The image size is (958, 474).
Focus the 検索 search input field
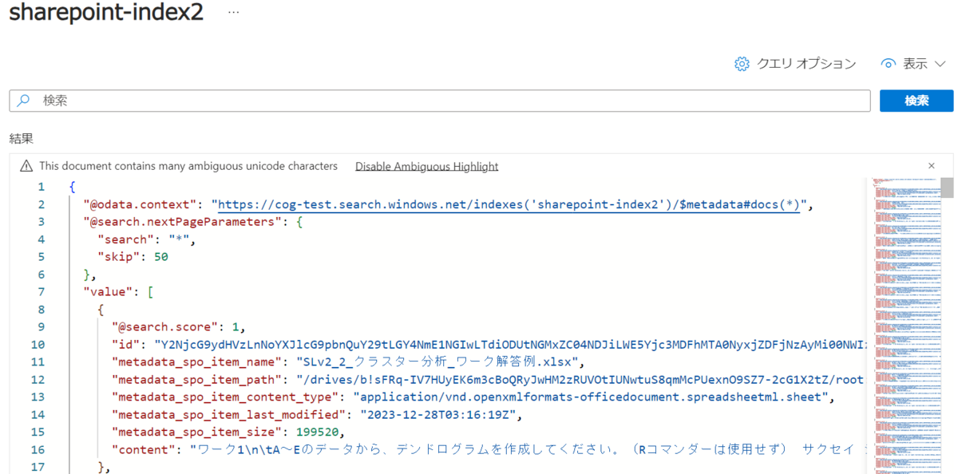click(440, 101)
